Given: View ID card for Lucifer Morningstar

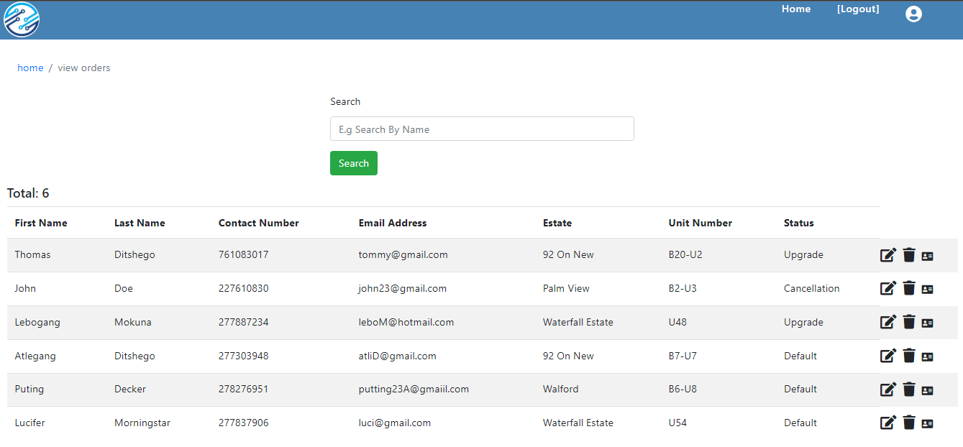Looking at the screenshot, I should (x=927, y=423).
